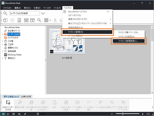The width and height of the screenshot is (154, 116).
Task: Click the status bar crossed-out link icon
Action: point(19,114)
